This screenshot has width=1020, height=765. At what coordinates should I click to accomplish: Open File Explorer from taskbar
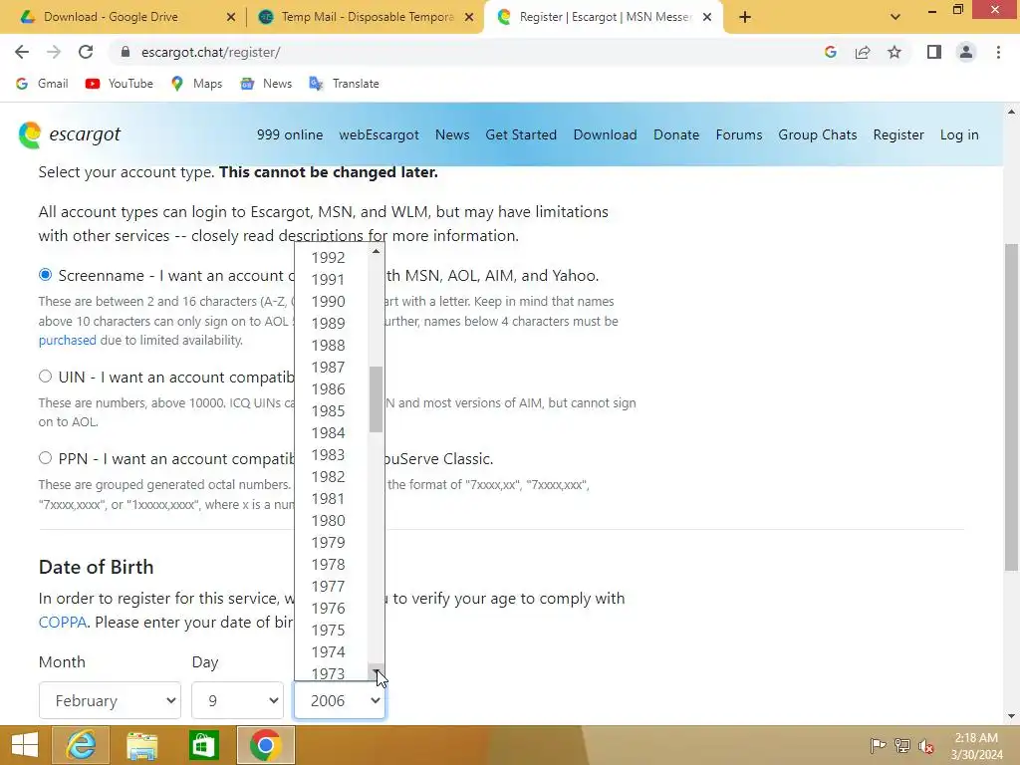(141, 745)
